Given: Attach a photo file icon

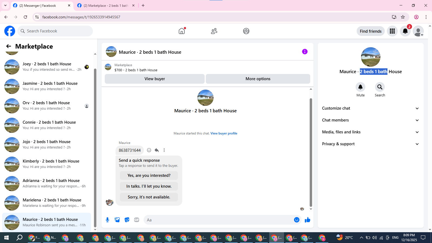Looking at the screenshot, I should click(x=117, y=220).
